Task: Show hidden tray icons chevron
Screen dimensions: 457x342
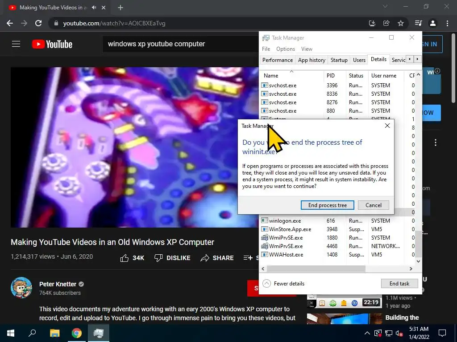Action: (367, 333)
